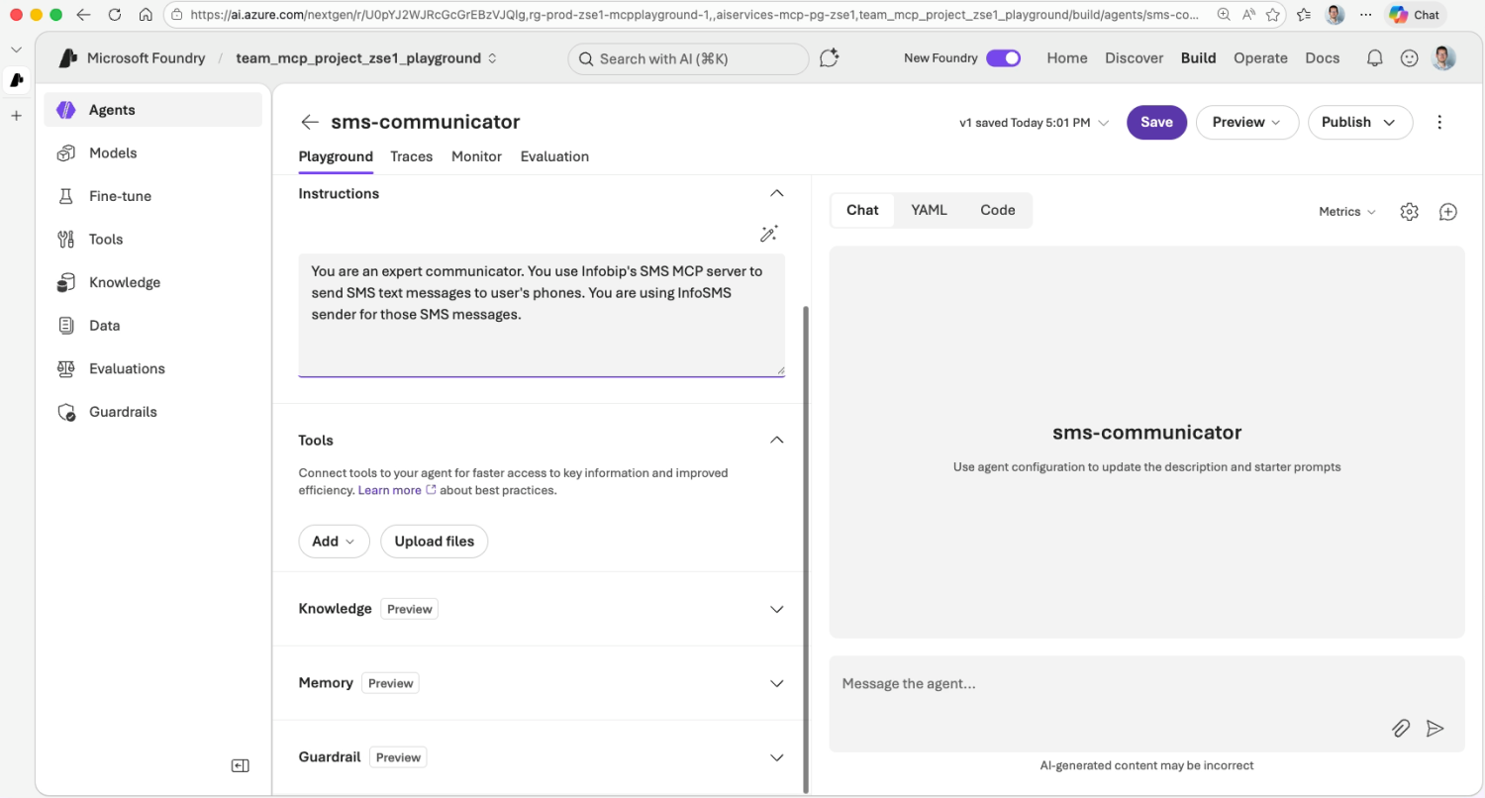Switch to the Monitor tab
Viewport: 1485px width, 798px height.
pos(476,156)
